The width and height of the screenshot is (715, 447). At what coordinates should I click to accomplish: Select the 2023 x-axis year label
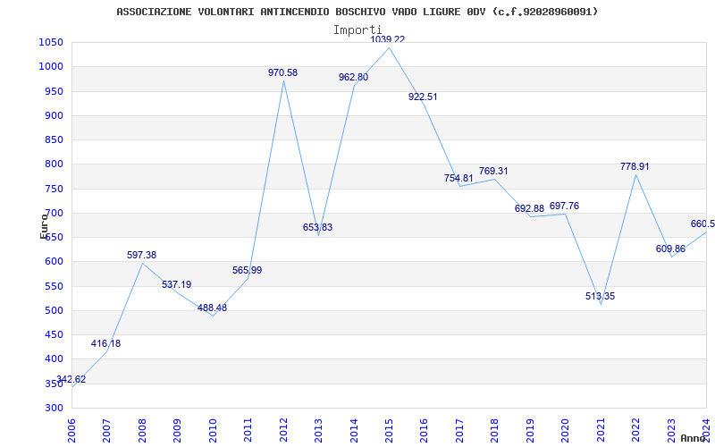pyautogui.click(x=671, y=430)
